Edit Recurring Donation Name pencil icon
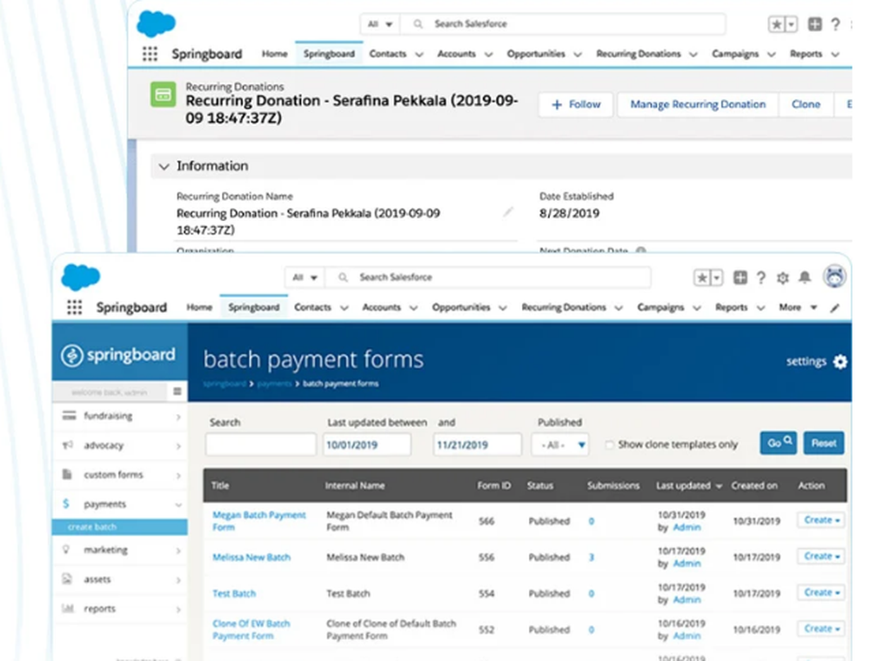 pyautogui.click(x=508, y=212)
